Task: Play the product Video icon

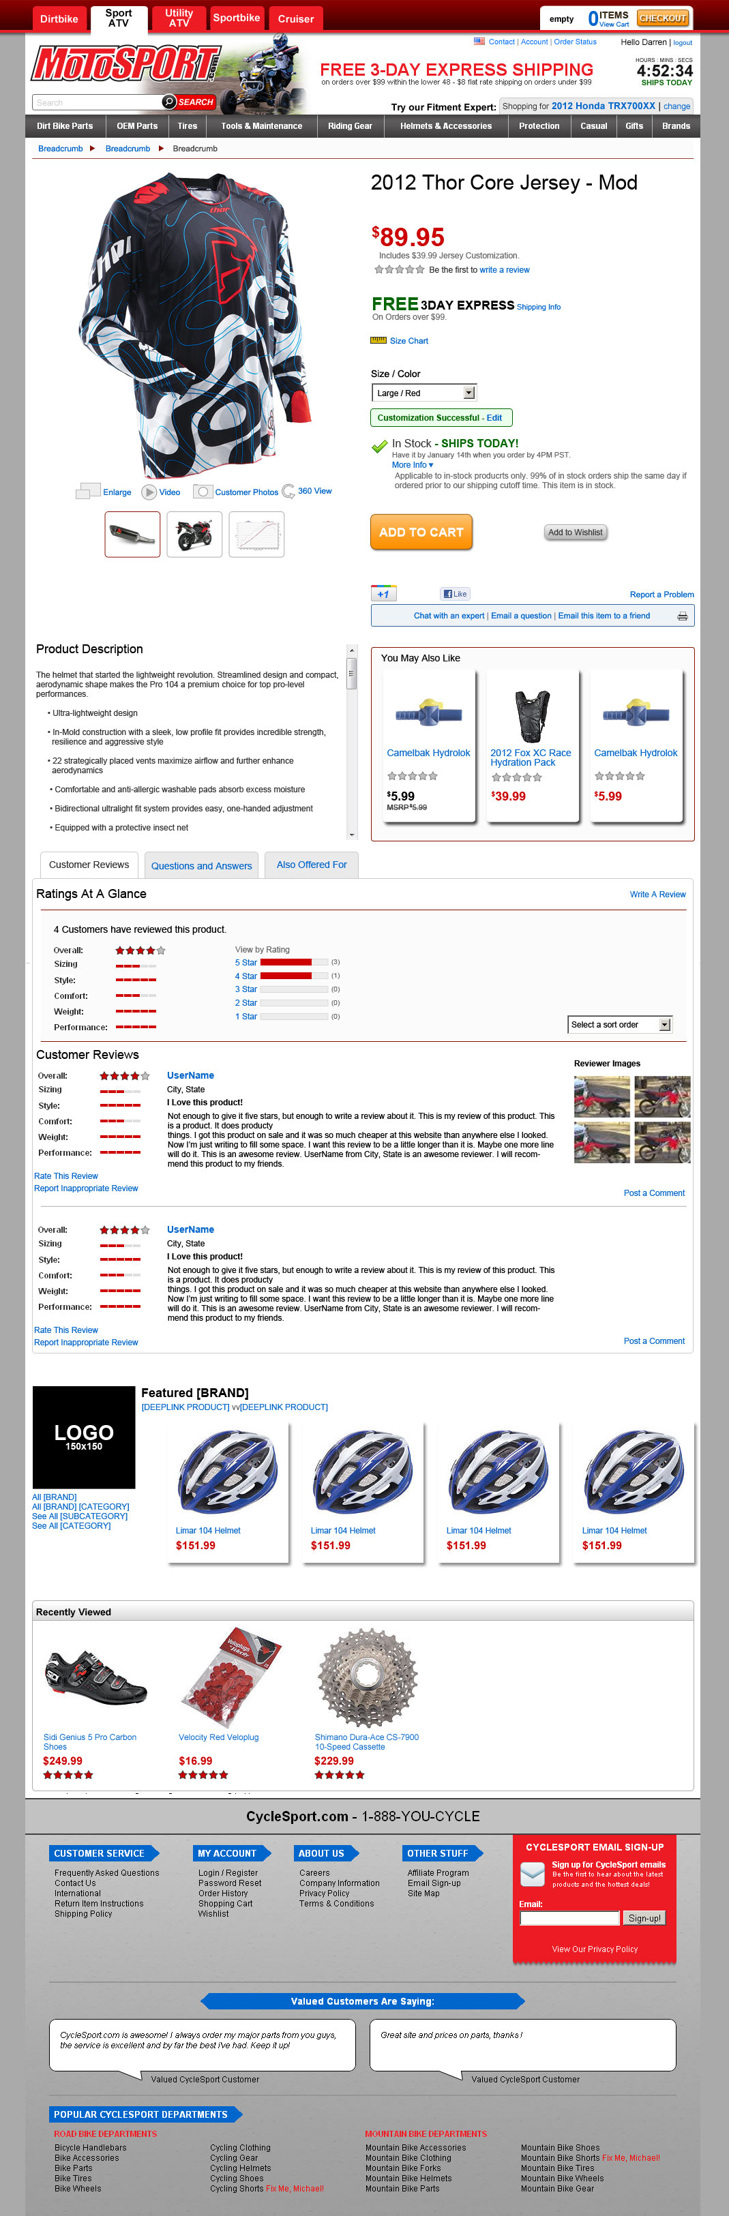Action: 149,492
